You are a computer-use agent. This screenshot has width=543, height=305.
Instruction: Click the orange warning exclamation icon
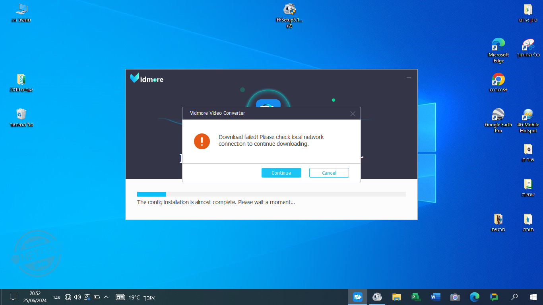pyautogui.click(x=202, y=141)
